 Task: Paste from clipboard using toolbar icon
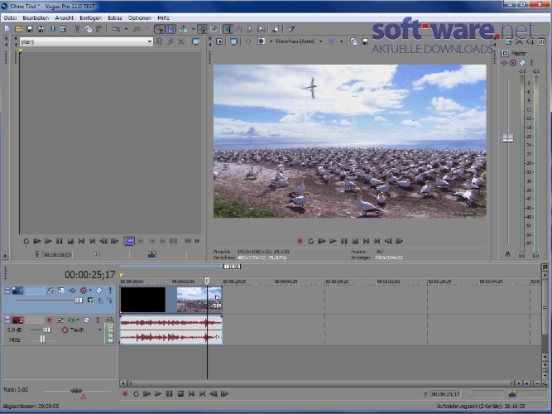tap(99, 29)
